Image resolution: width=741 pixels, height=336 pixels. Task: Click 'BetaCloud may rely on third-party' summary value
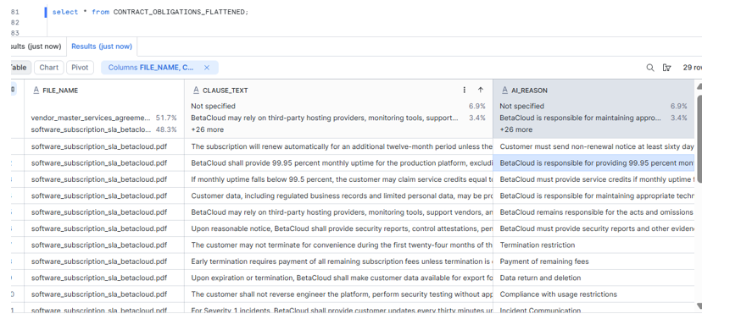click(338, 118)
